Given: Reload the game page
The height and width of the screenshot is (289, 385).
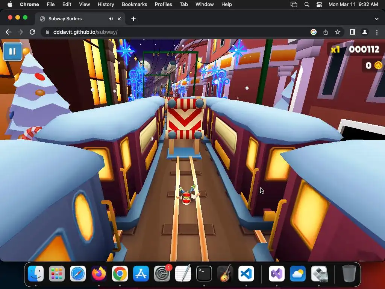Looking at the screenshot, I should pyautogui.click(x=32, y=32).
